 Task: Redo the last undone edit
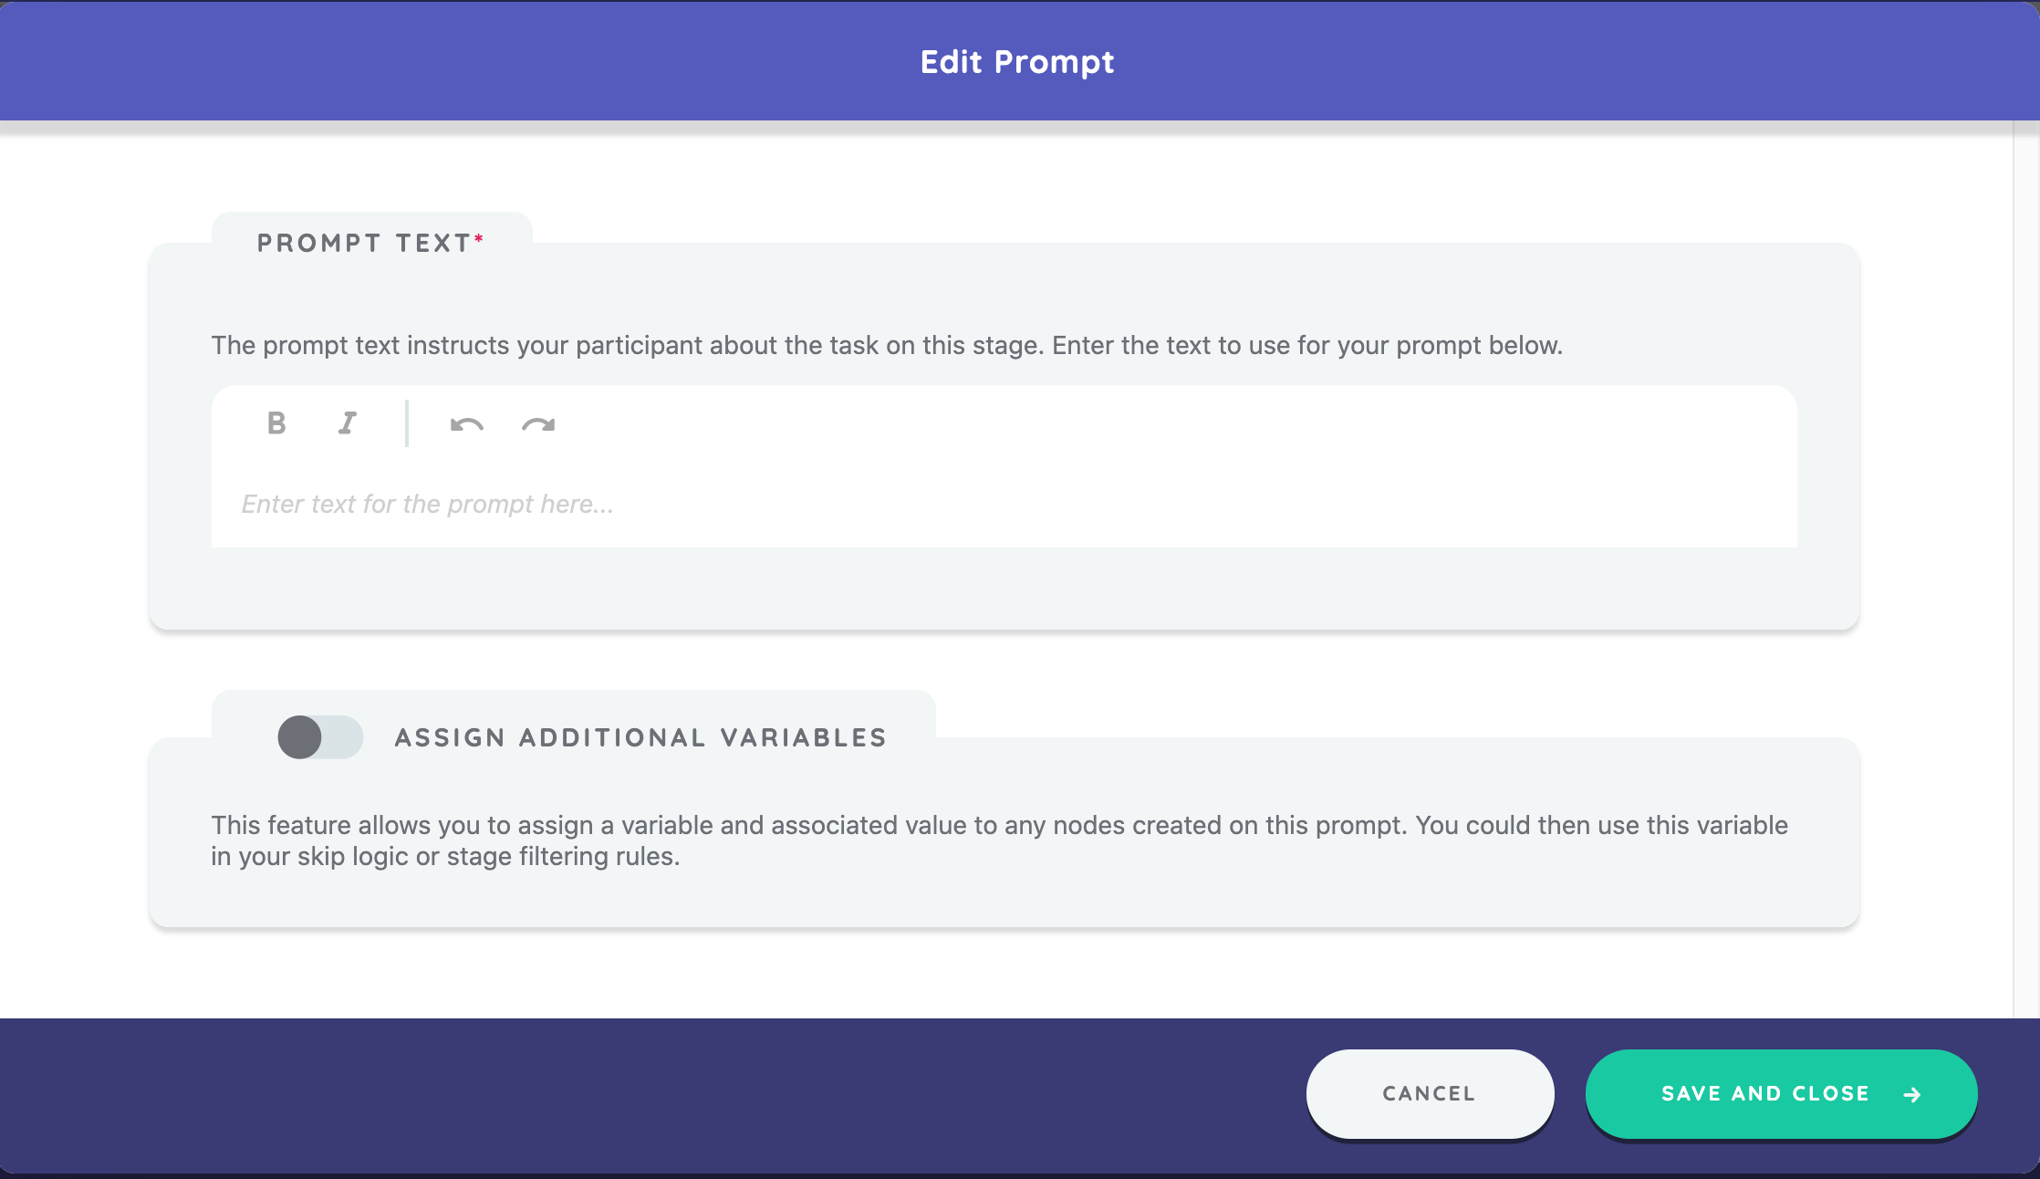538,424
